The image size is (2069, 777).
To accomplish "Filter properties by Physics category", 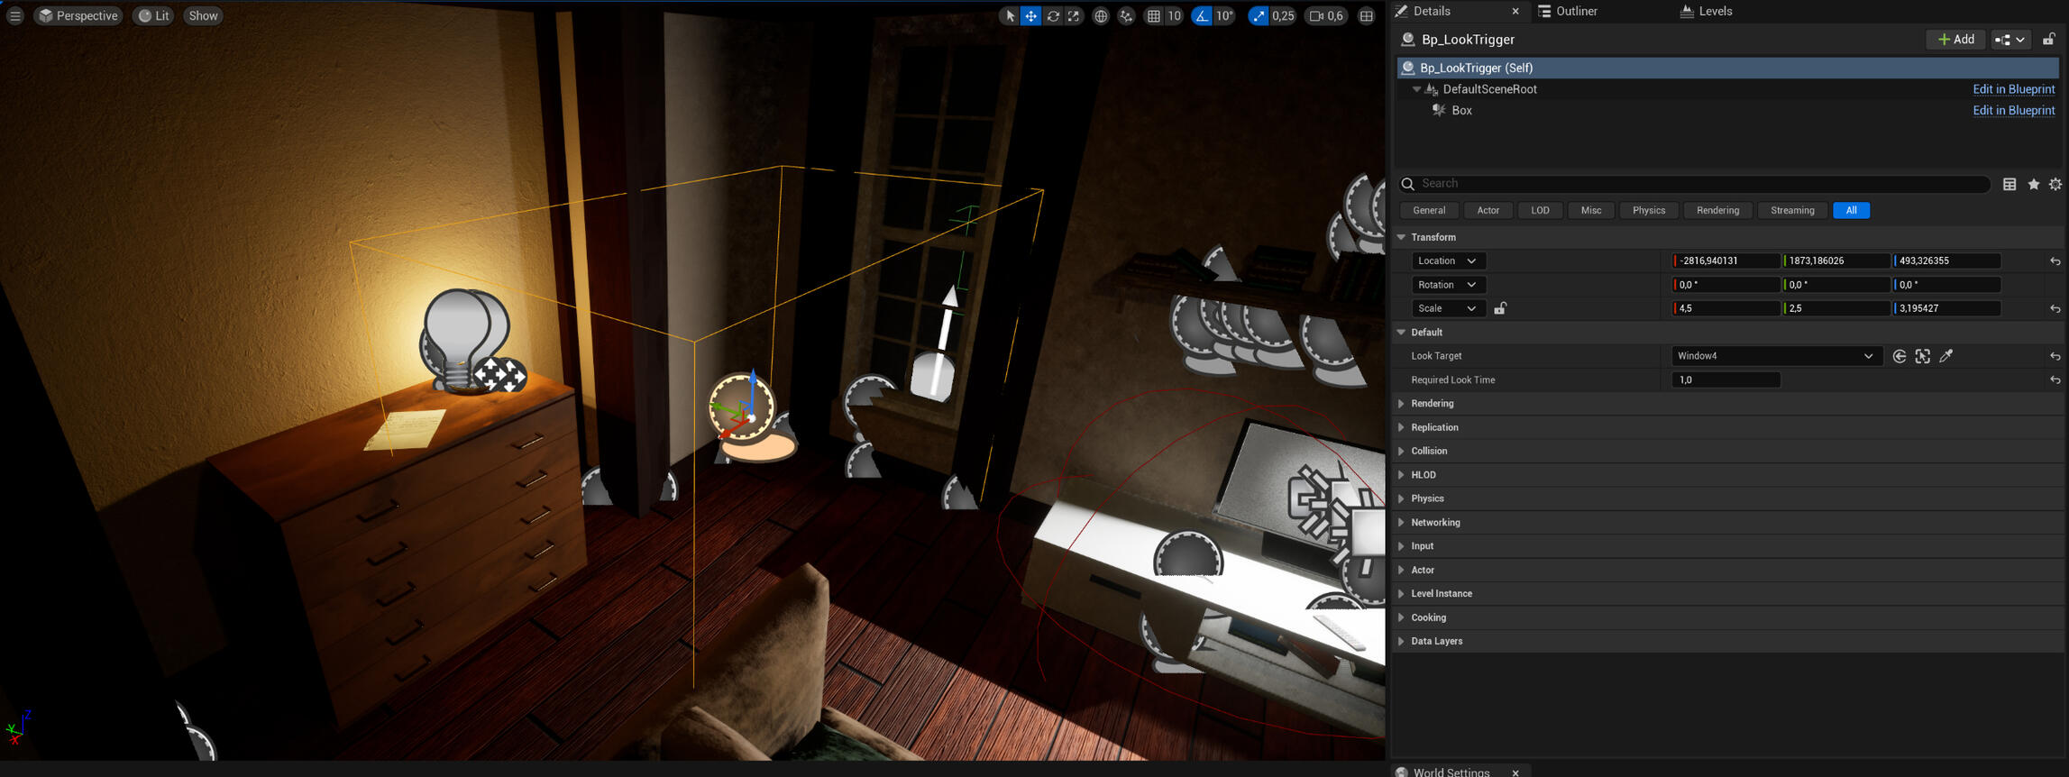I will tap(1648, 210).
